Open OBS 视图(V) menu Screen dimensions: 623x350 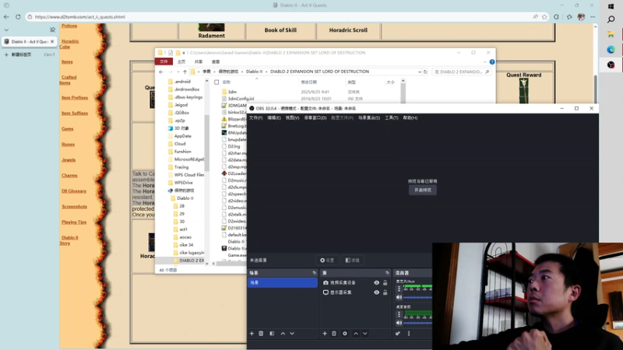[292, 118]
